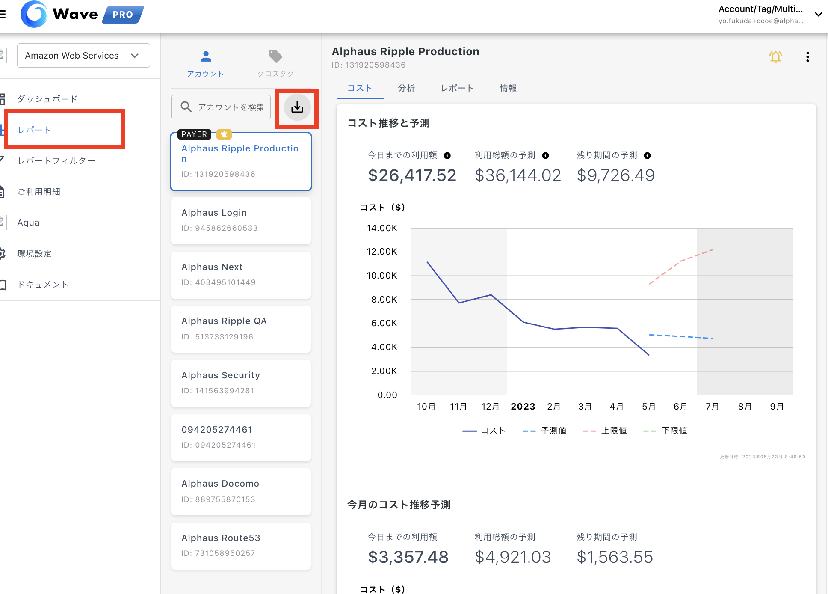Click info icon beside 今日までの利用額
This screenshot has width=828, height=594.
pos(447,156)
